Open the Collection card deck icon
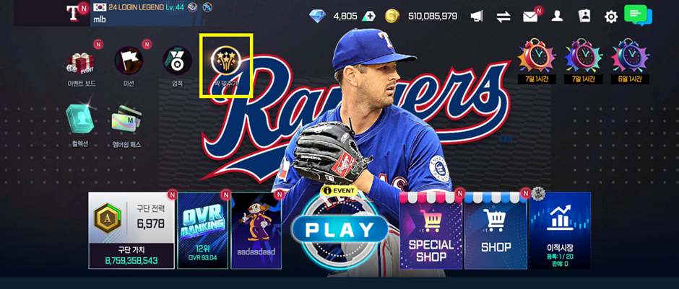Image resolution: width=679 pixels, height=289 pixels. pos(80,119)
